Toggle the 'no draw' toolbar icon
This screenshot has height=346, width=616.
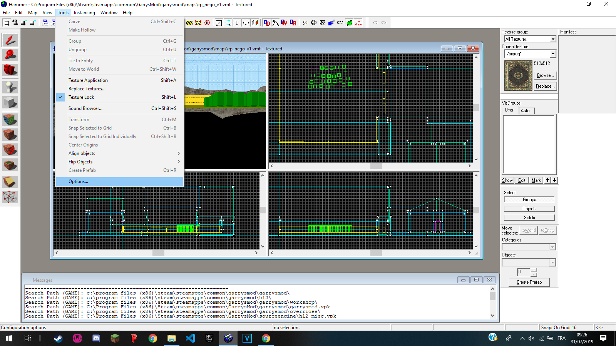(x=358, y=23)
